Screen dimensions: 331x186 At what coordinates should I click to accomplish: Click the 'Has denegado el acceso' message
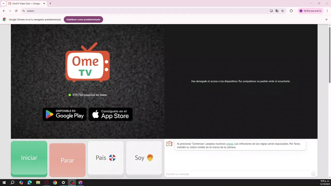241,81
